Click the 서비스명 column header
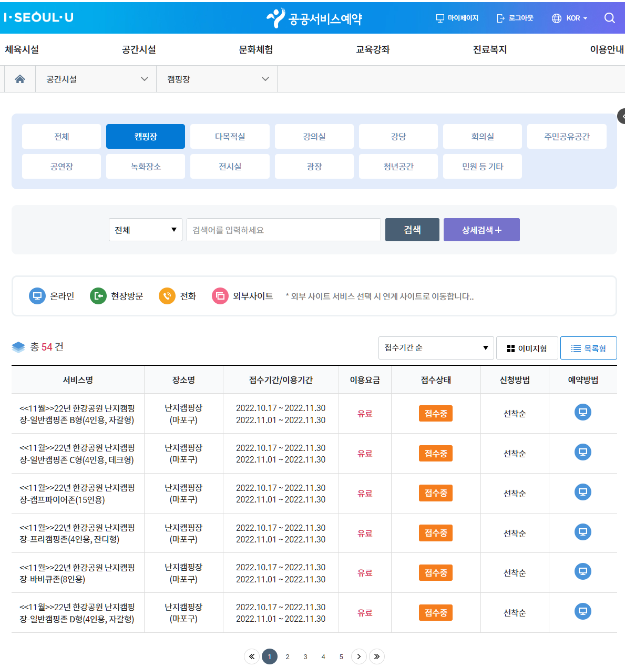Viewport: 625px width, 667px height. coord(78,380)
